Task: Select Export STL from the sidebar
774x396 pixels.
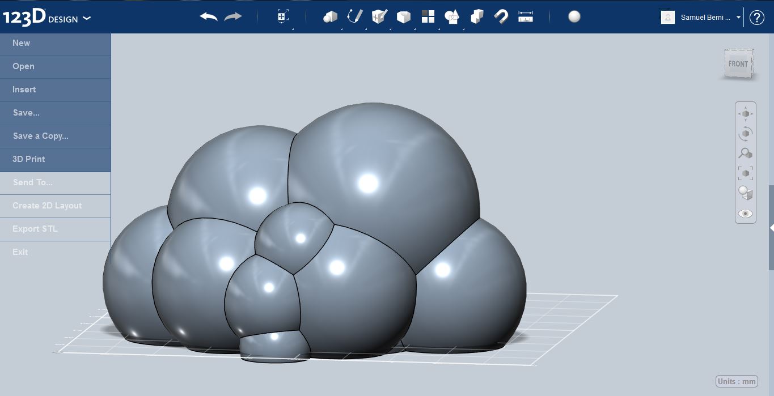Action: (34, 229)
